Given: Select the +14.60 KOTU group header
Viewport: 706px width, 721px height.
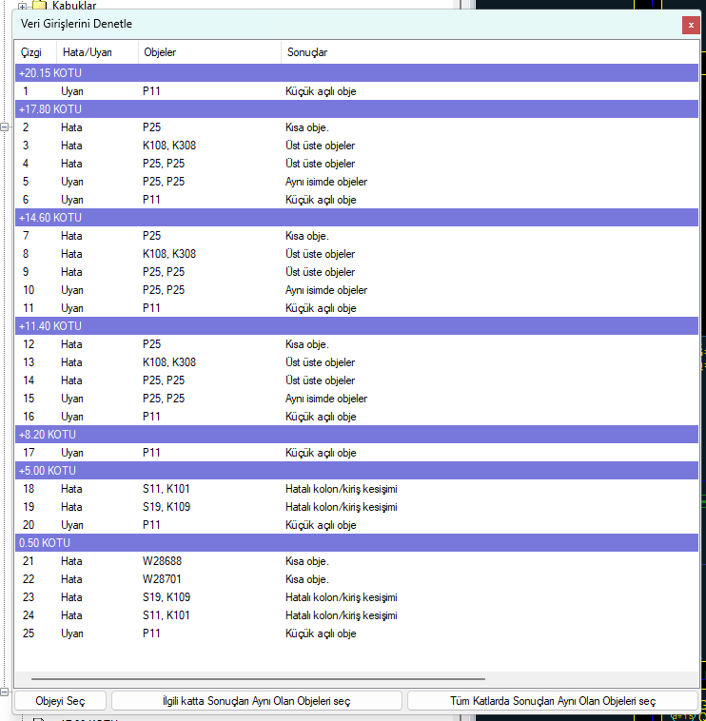Looking at the screenshot, I should 357,218.
